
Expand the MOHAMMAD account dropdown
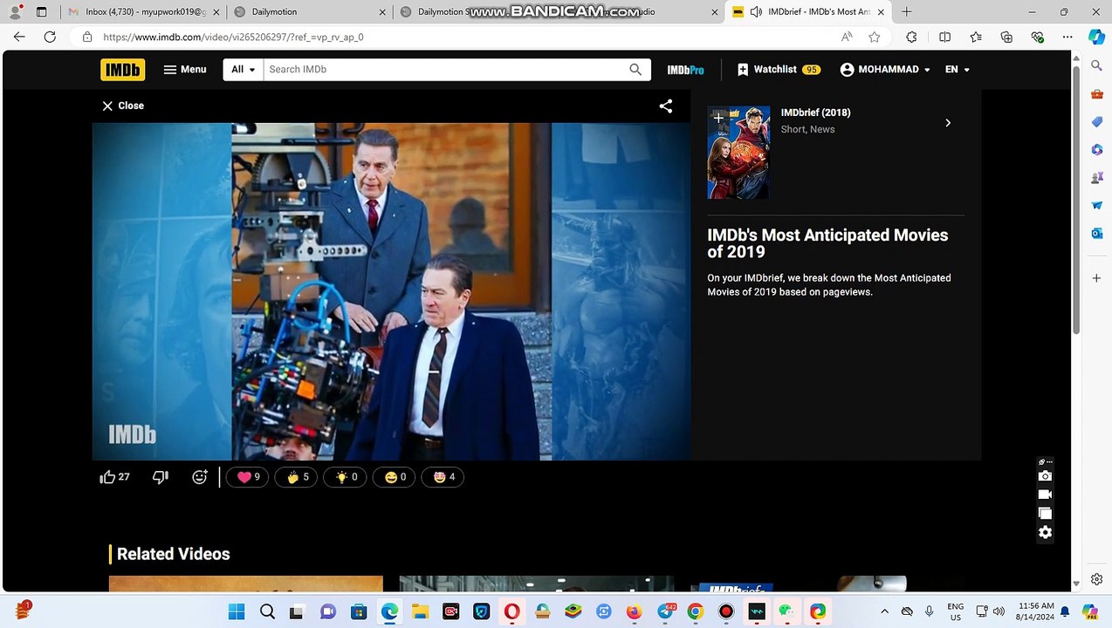pos(885,70)
